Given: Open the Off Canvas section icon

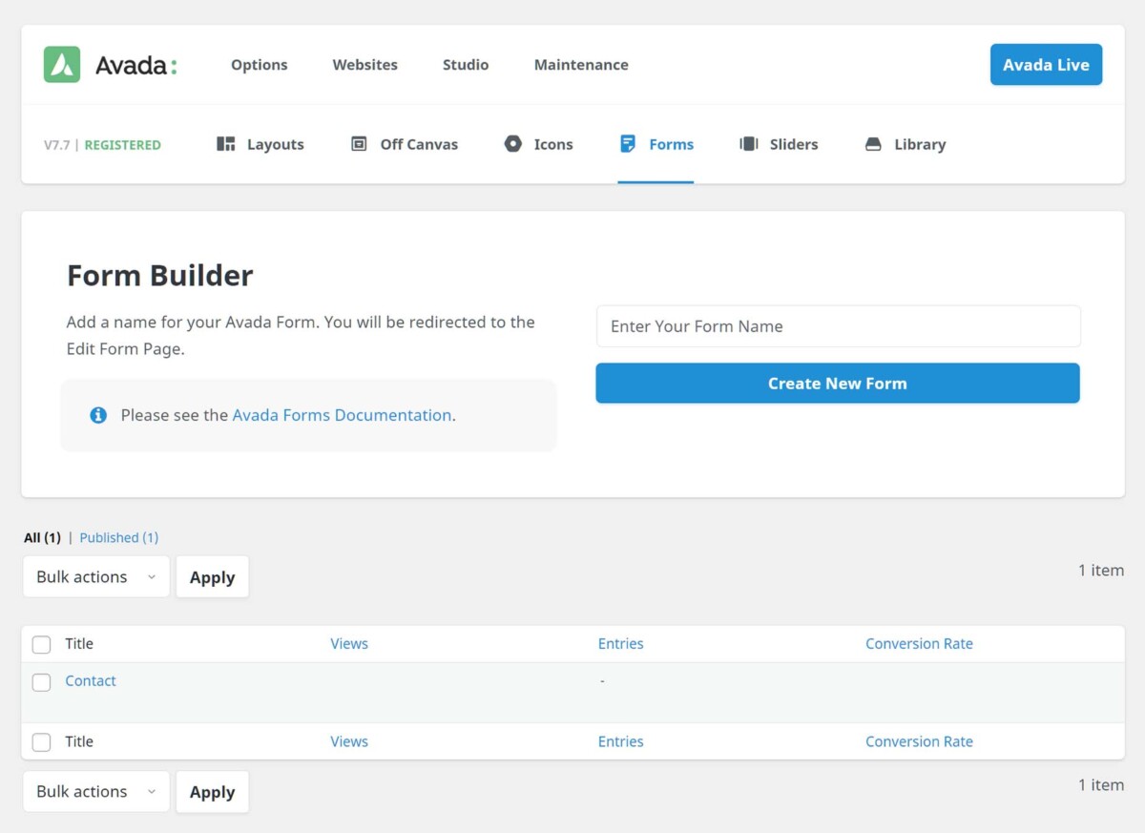Looking at the screenshot, I should (359, 143).
